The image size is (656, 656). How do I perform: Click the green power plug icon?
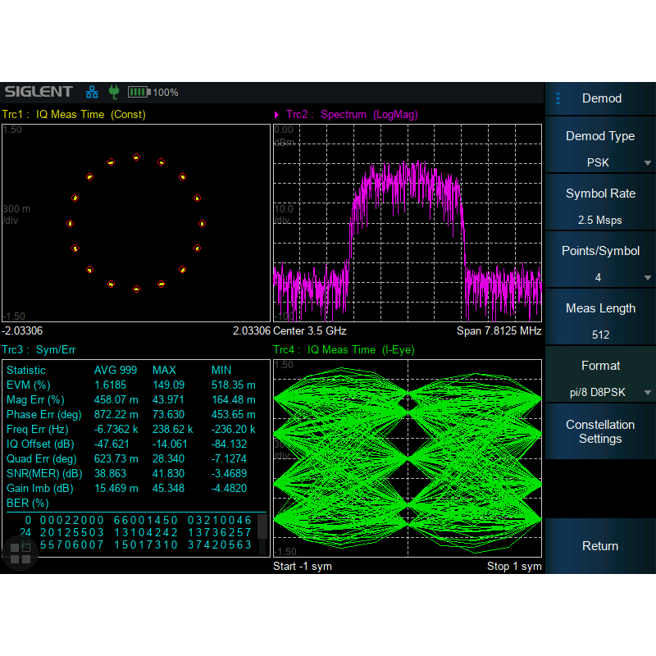pyautogui.click(x=113, y=92)
